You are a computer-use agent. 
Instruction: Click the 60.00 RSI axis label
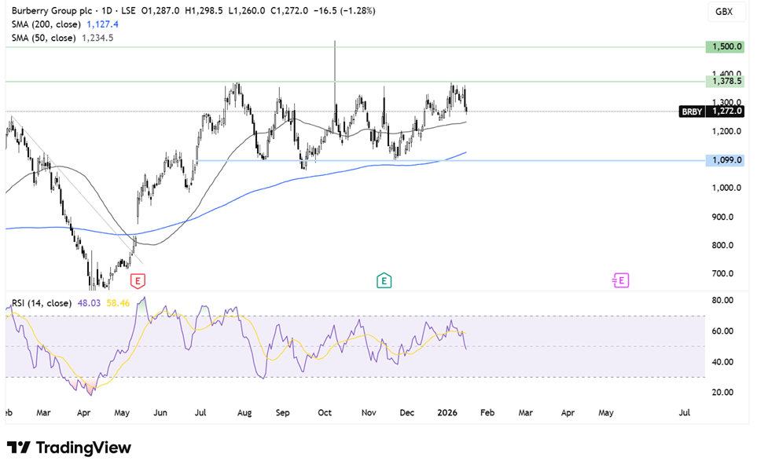(x=722, y=331)
